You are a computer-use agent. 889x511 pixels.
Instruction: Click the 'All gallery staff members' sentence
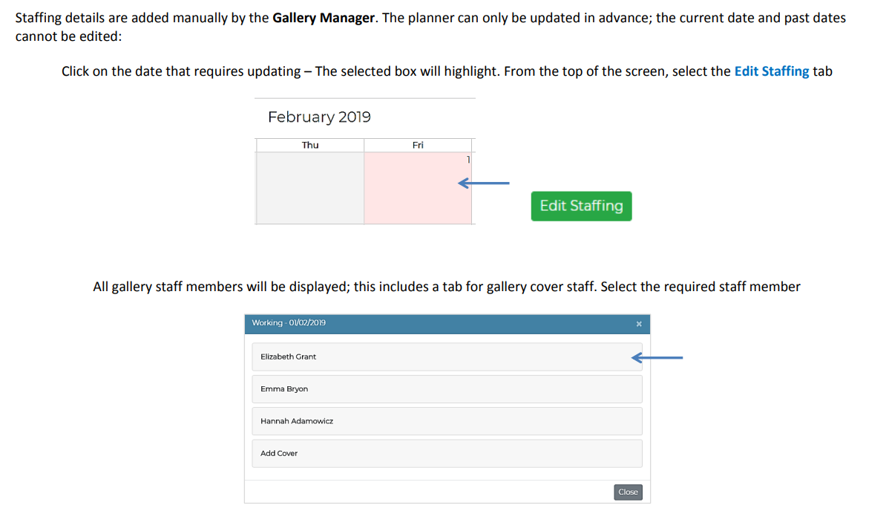click(x=446, y=287)
